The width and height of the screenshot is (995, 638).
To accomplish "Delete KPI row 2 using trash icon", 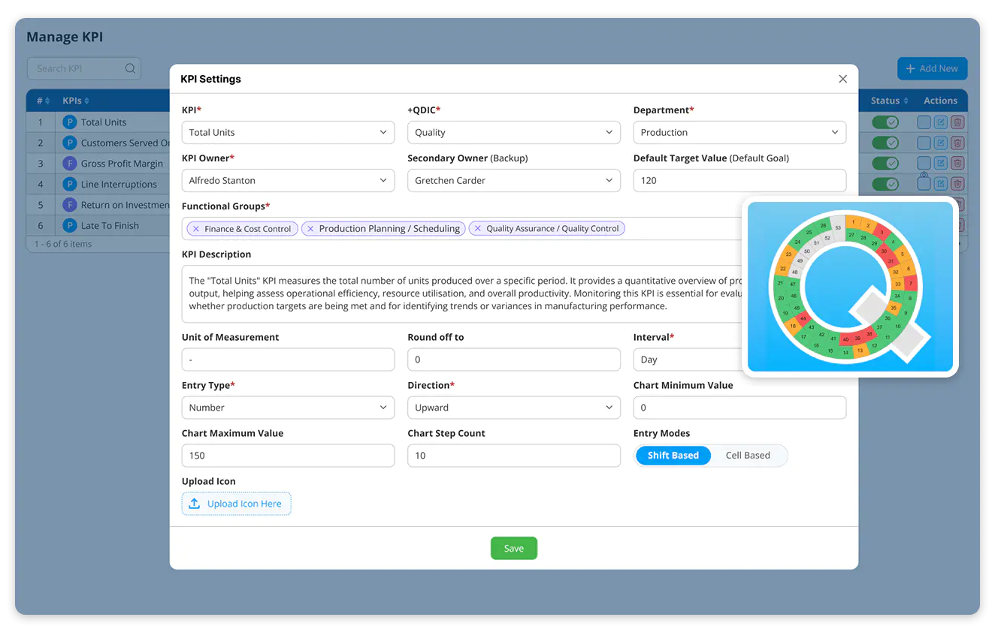I will tap(957, 143).
